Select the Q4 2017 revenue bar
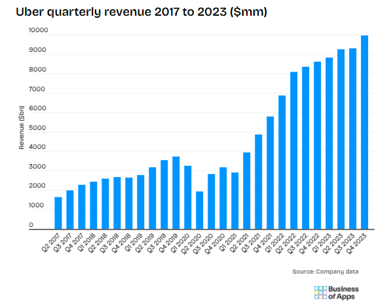The height and width of the screenshot is (307, 391). click(x=82, y=207)
